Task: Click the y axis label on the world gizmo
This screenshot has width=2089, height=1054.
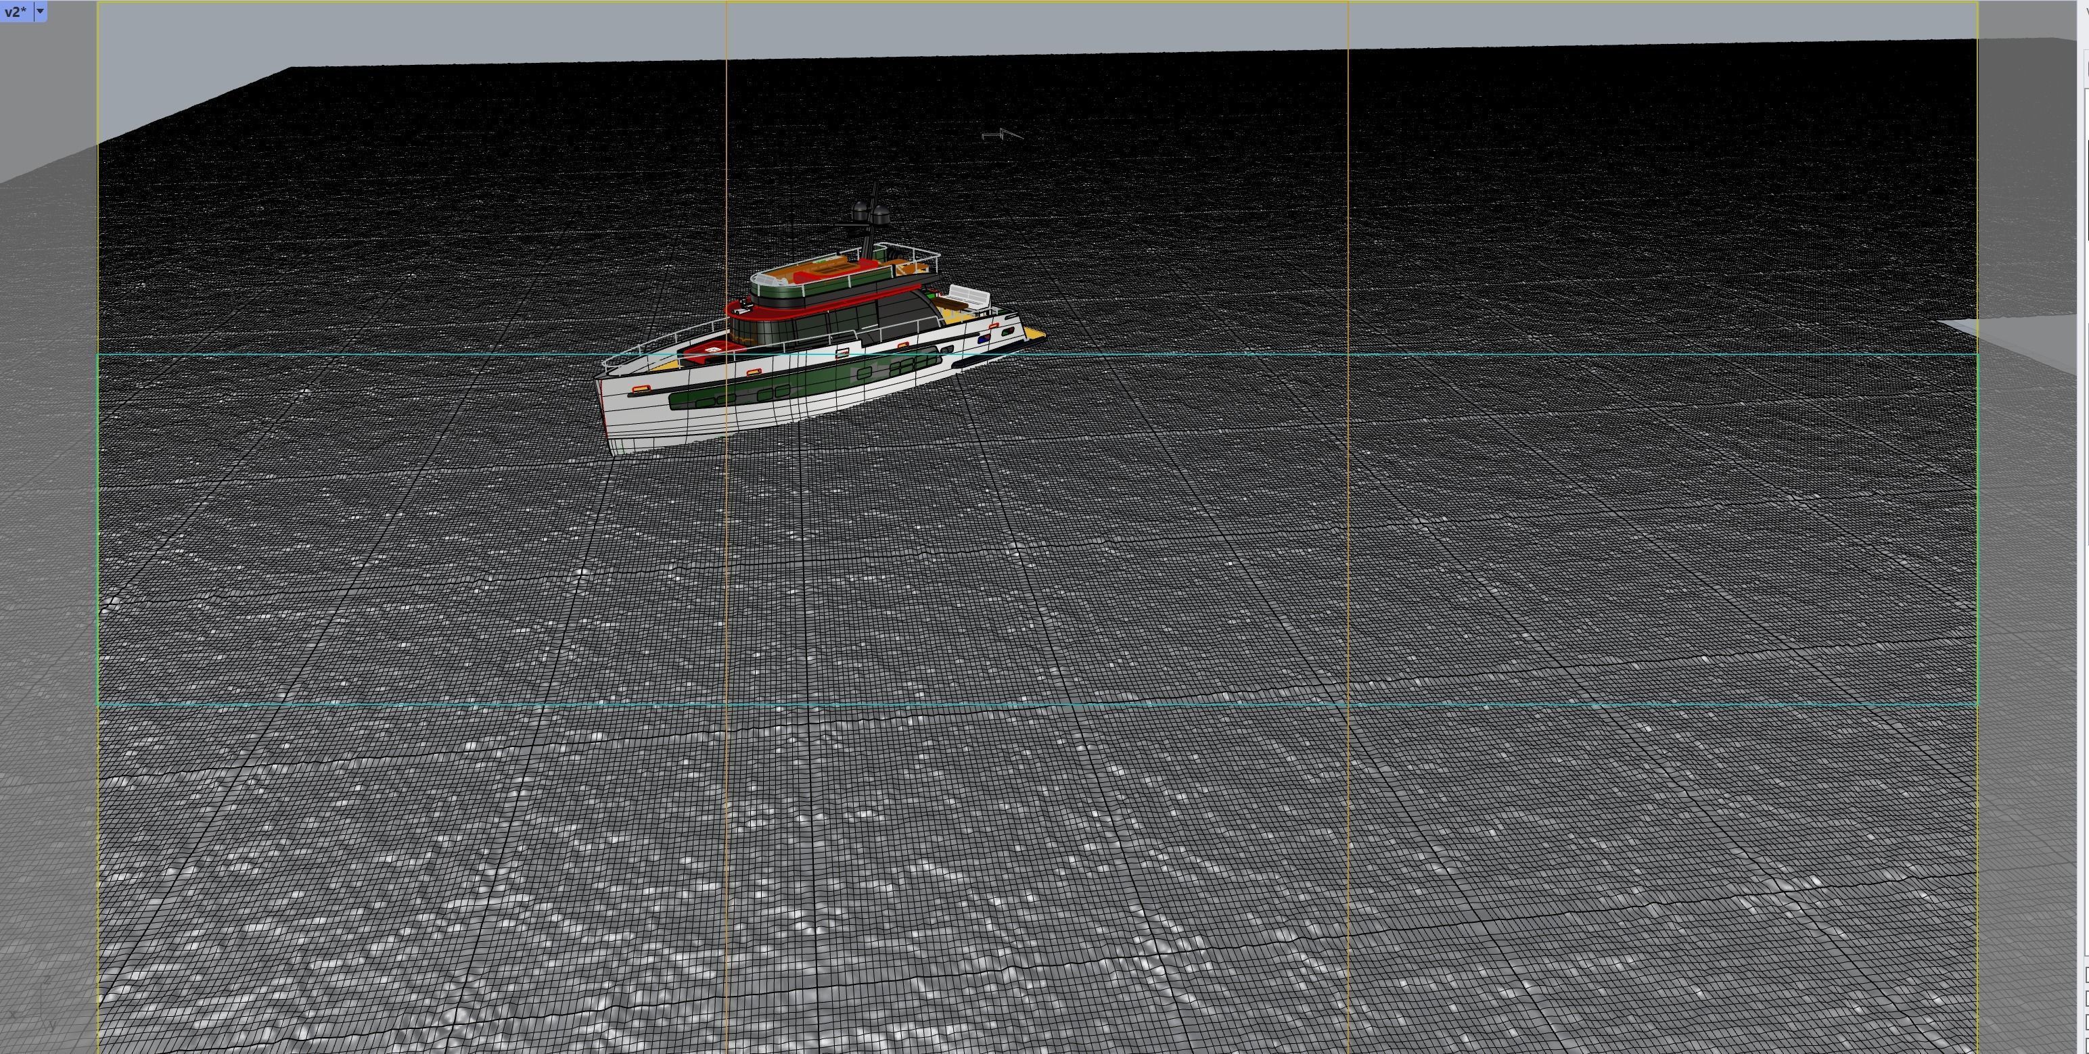Action: (x=52, y=1025)
